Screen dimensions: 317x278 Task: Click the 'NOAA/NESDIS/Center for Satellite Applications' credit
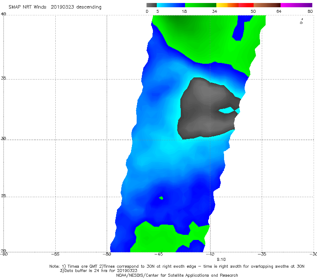click(177, 275)
